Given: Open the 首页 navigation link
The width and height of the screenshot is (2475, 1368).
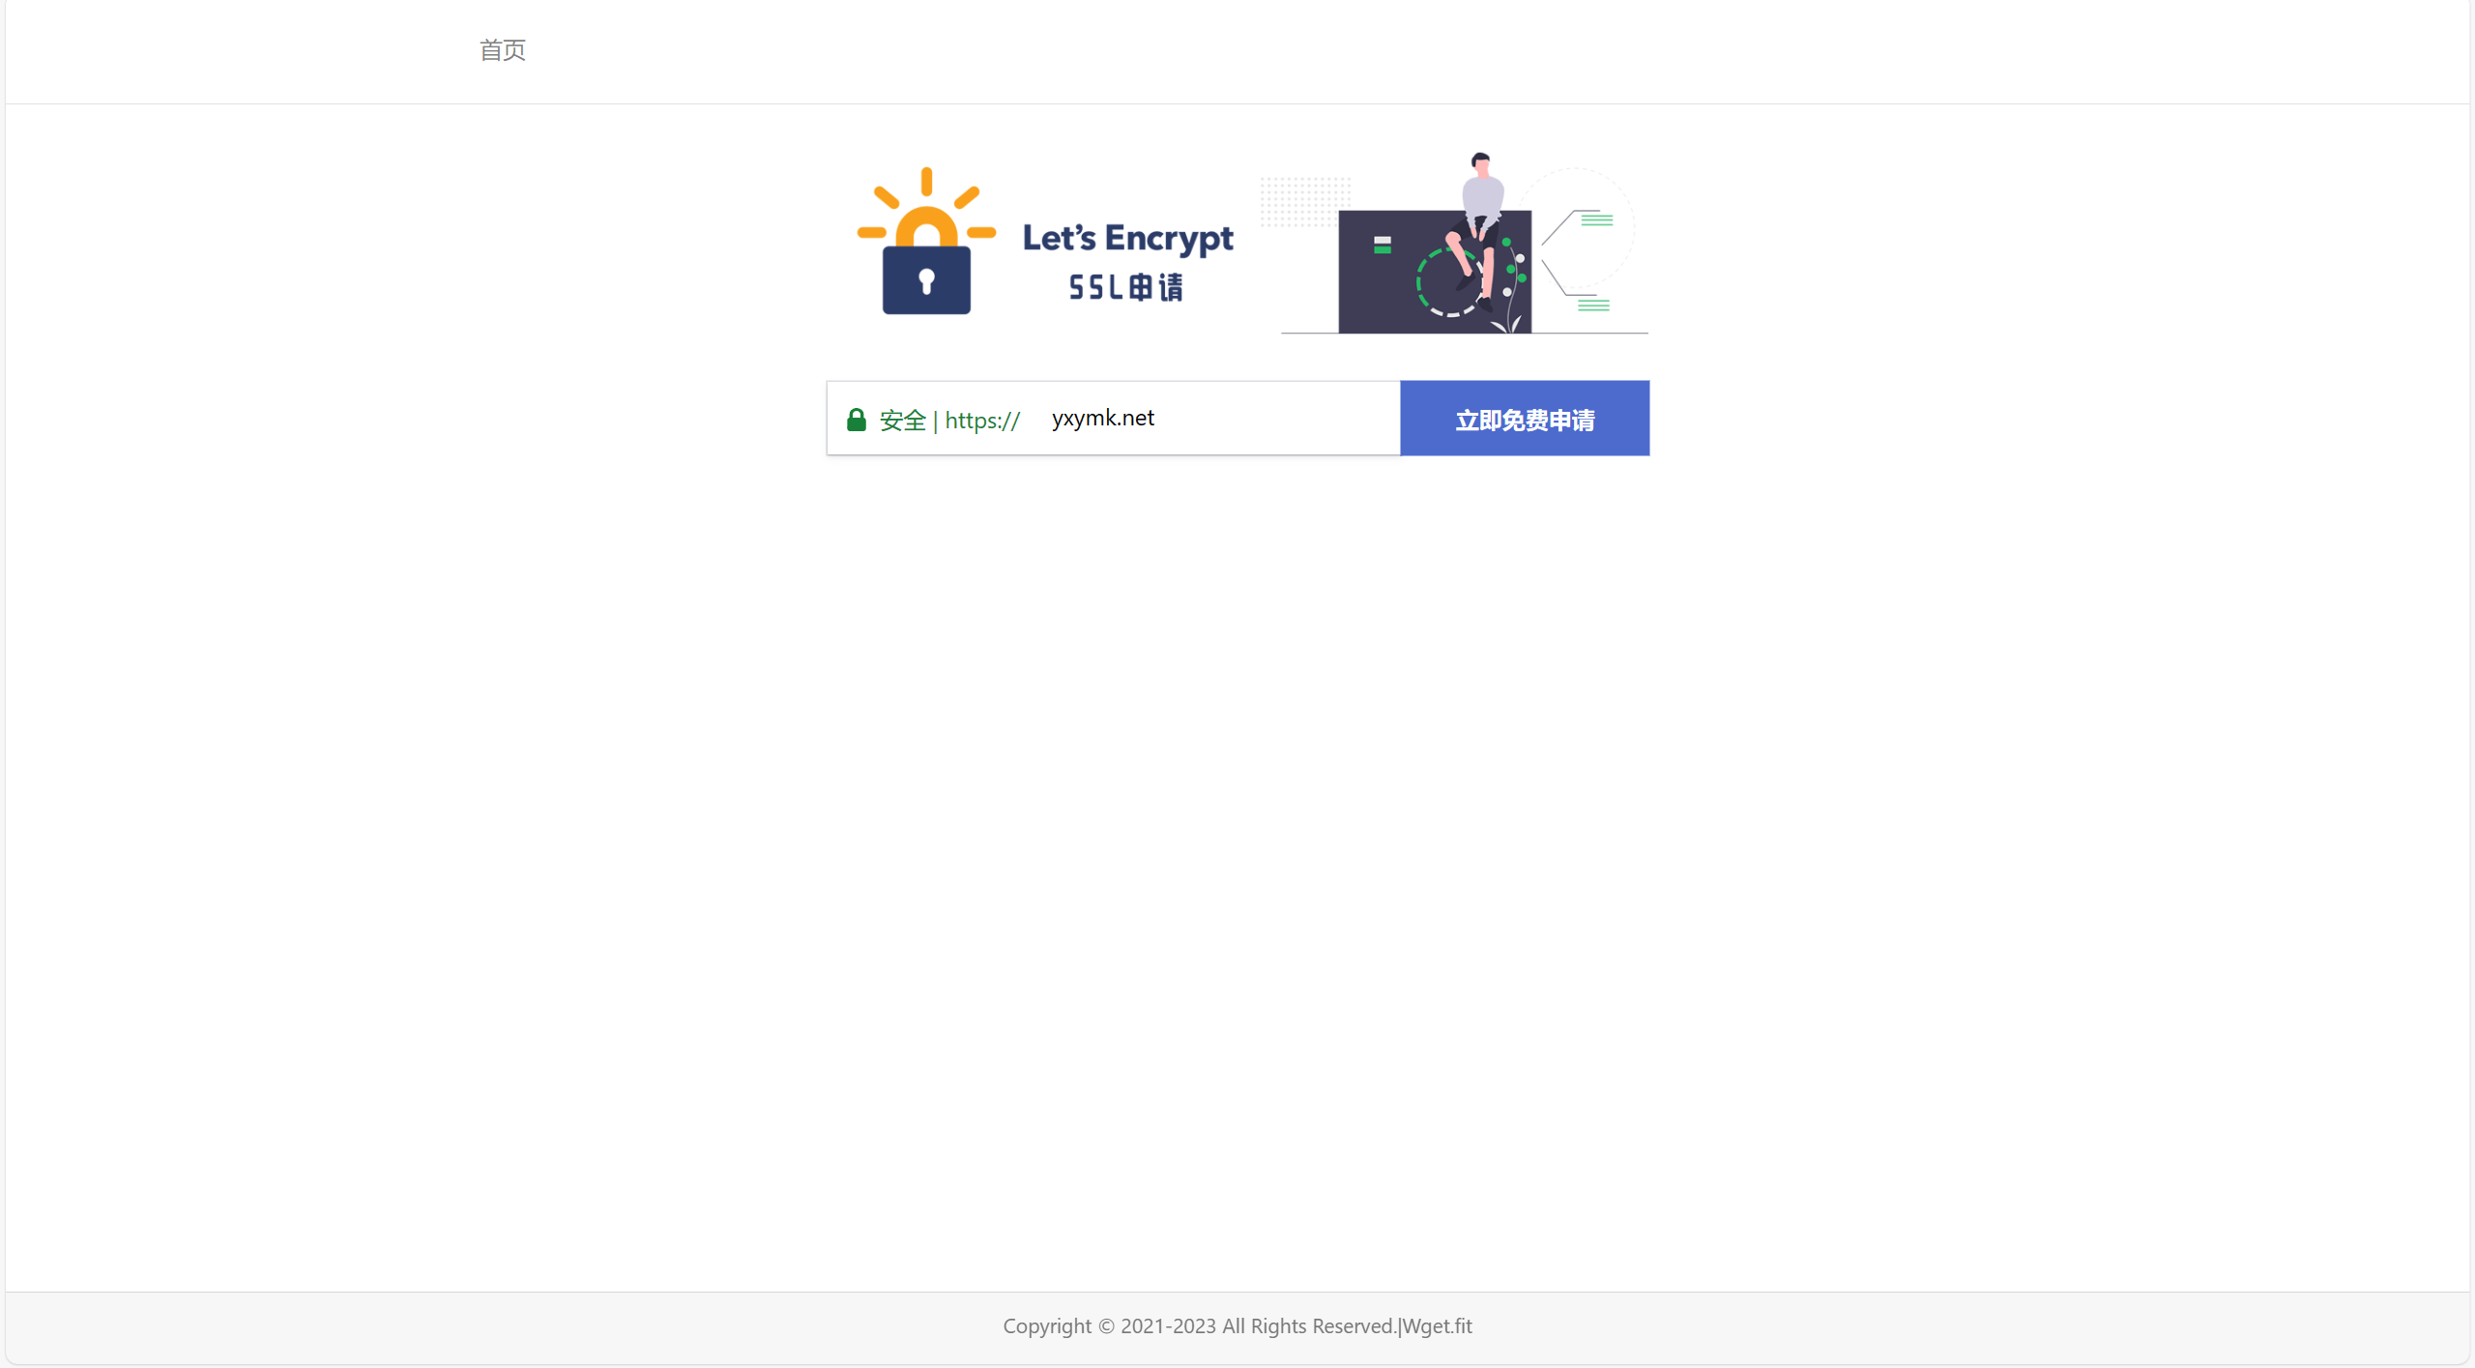Looking at the screenshot, I should coord(502,50).
